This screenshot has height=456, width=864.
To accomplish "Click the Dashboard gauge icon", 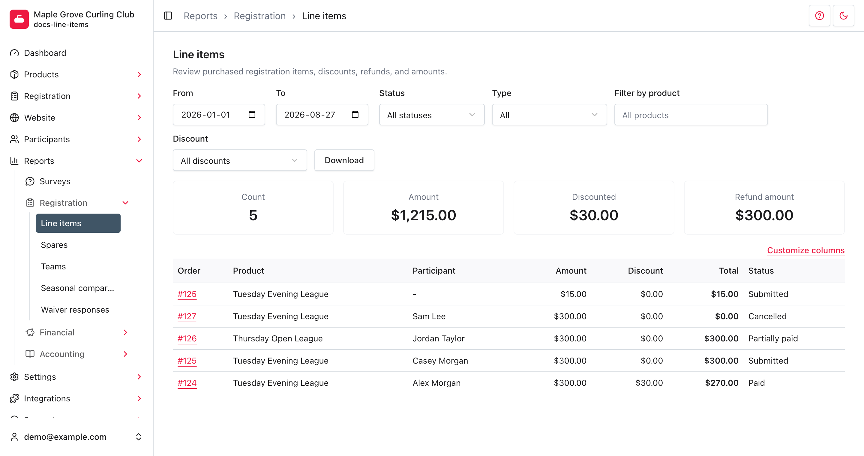I will (14, 53).
